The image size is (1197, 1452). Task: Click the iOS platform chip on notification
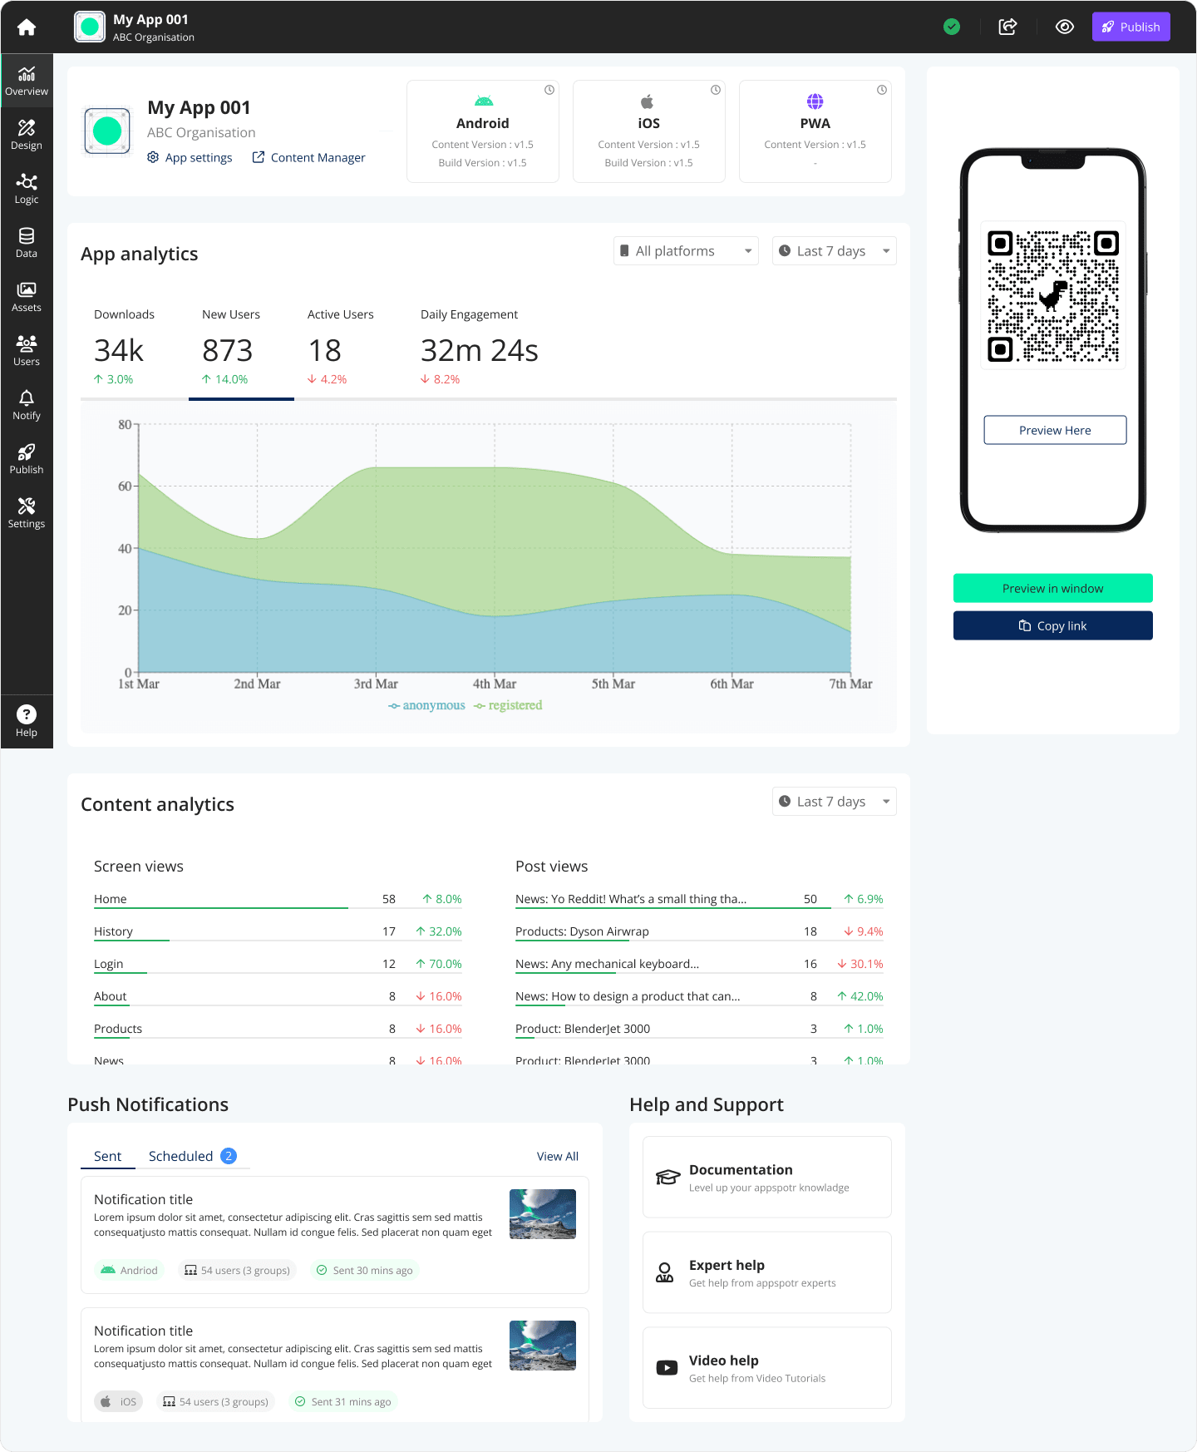119,1401
